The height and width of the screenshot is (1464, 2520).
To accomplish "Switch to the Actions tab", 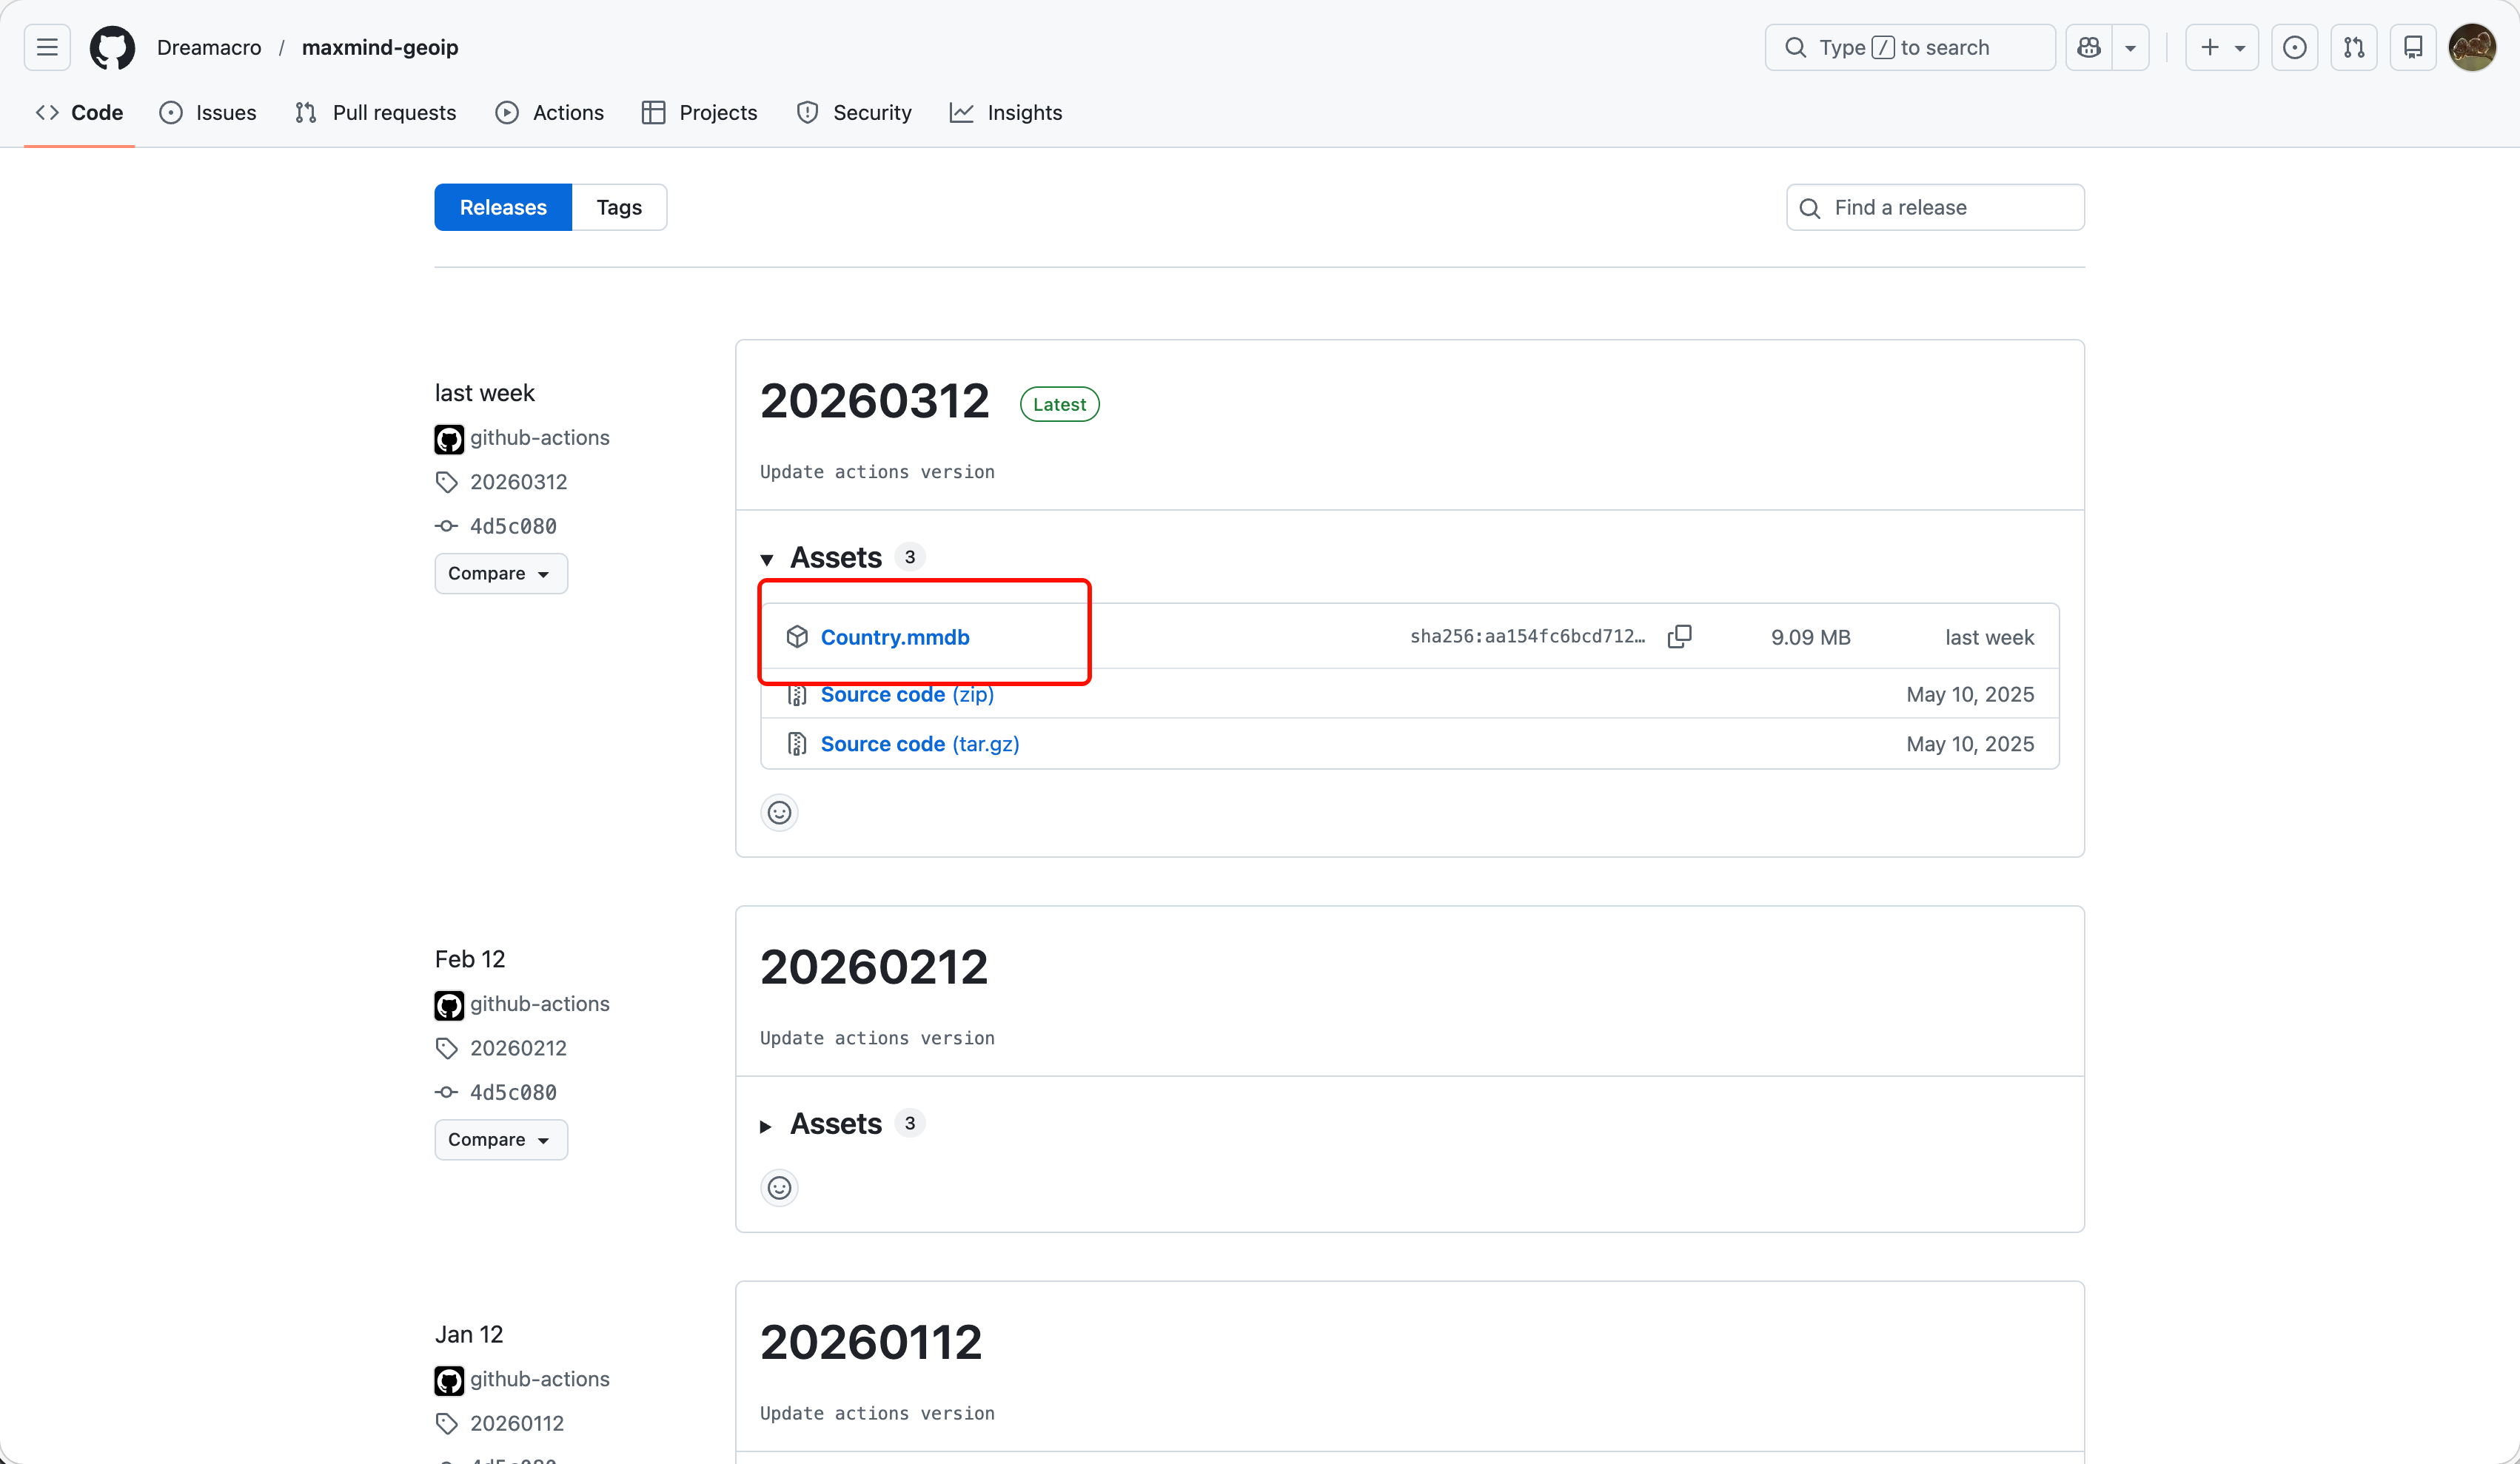I will point(550,112).
